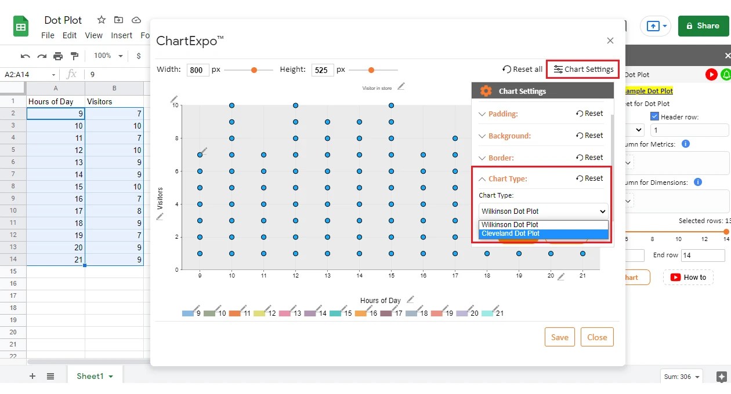Click info icon next to Column for Dimensions
The image size is (731, 394).
(698, 182)
